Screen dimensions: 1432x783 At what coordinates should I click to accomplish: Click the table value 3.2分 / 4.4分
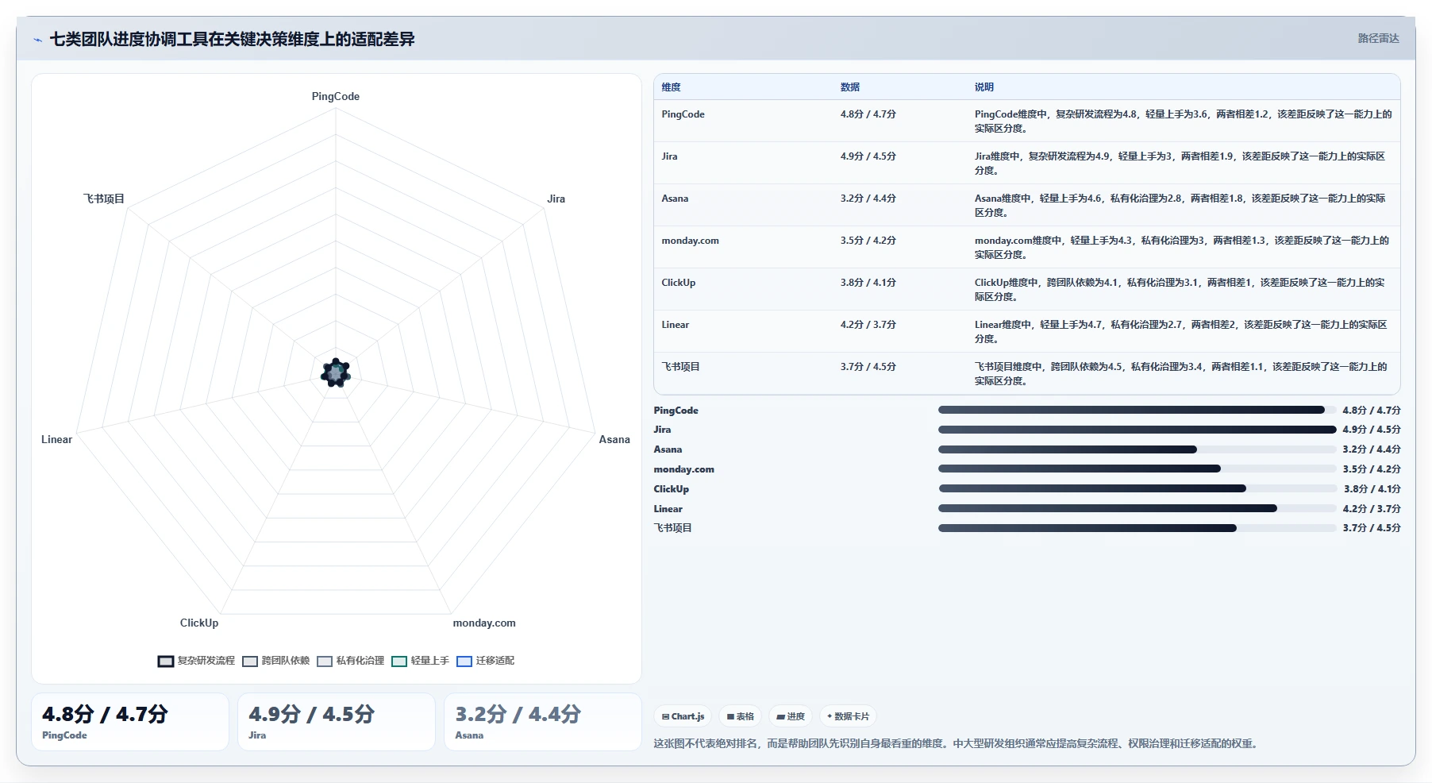(x=868, y=199)
